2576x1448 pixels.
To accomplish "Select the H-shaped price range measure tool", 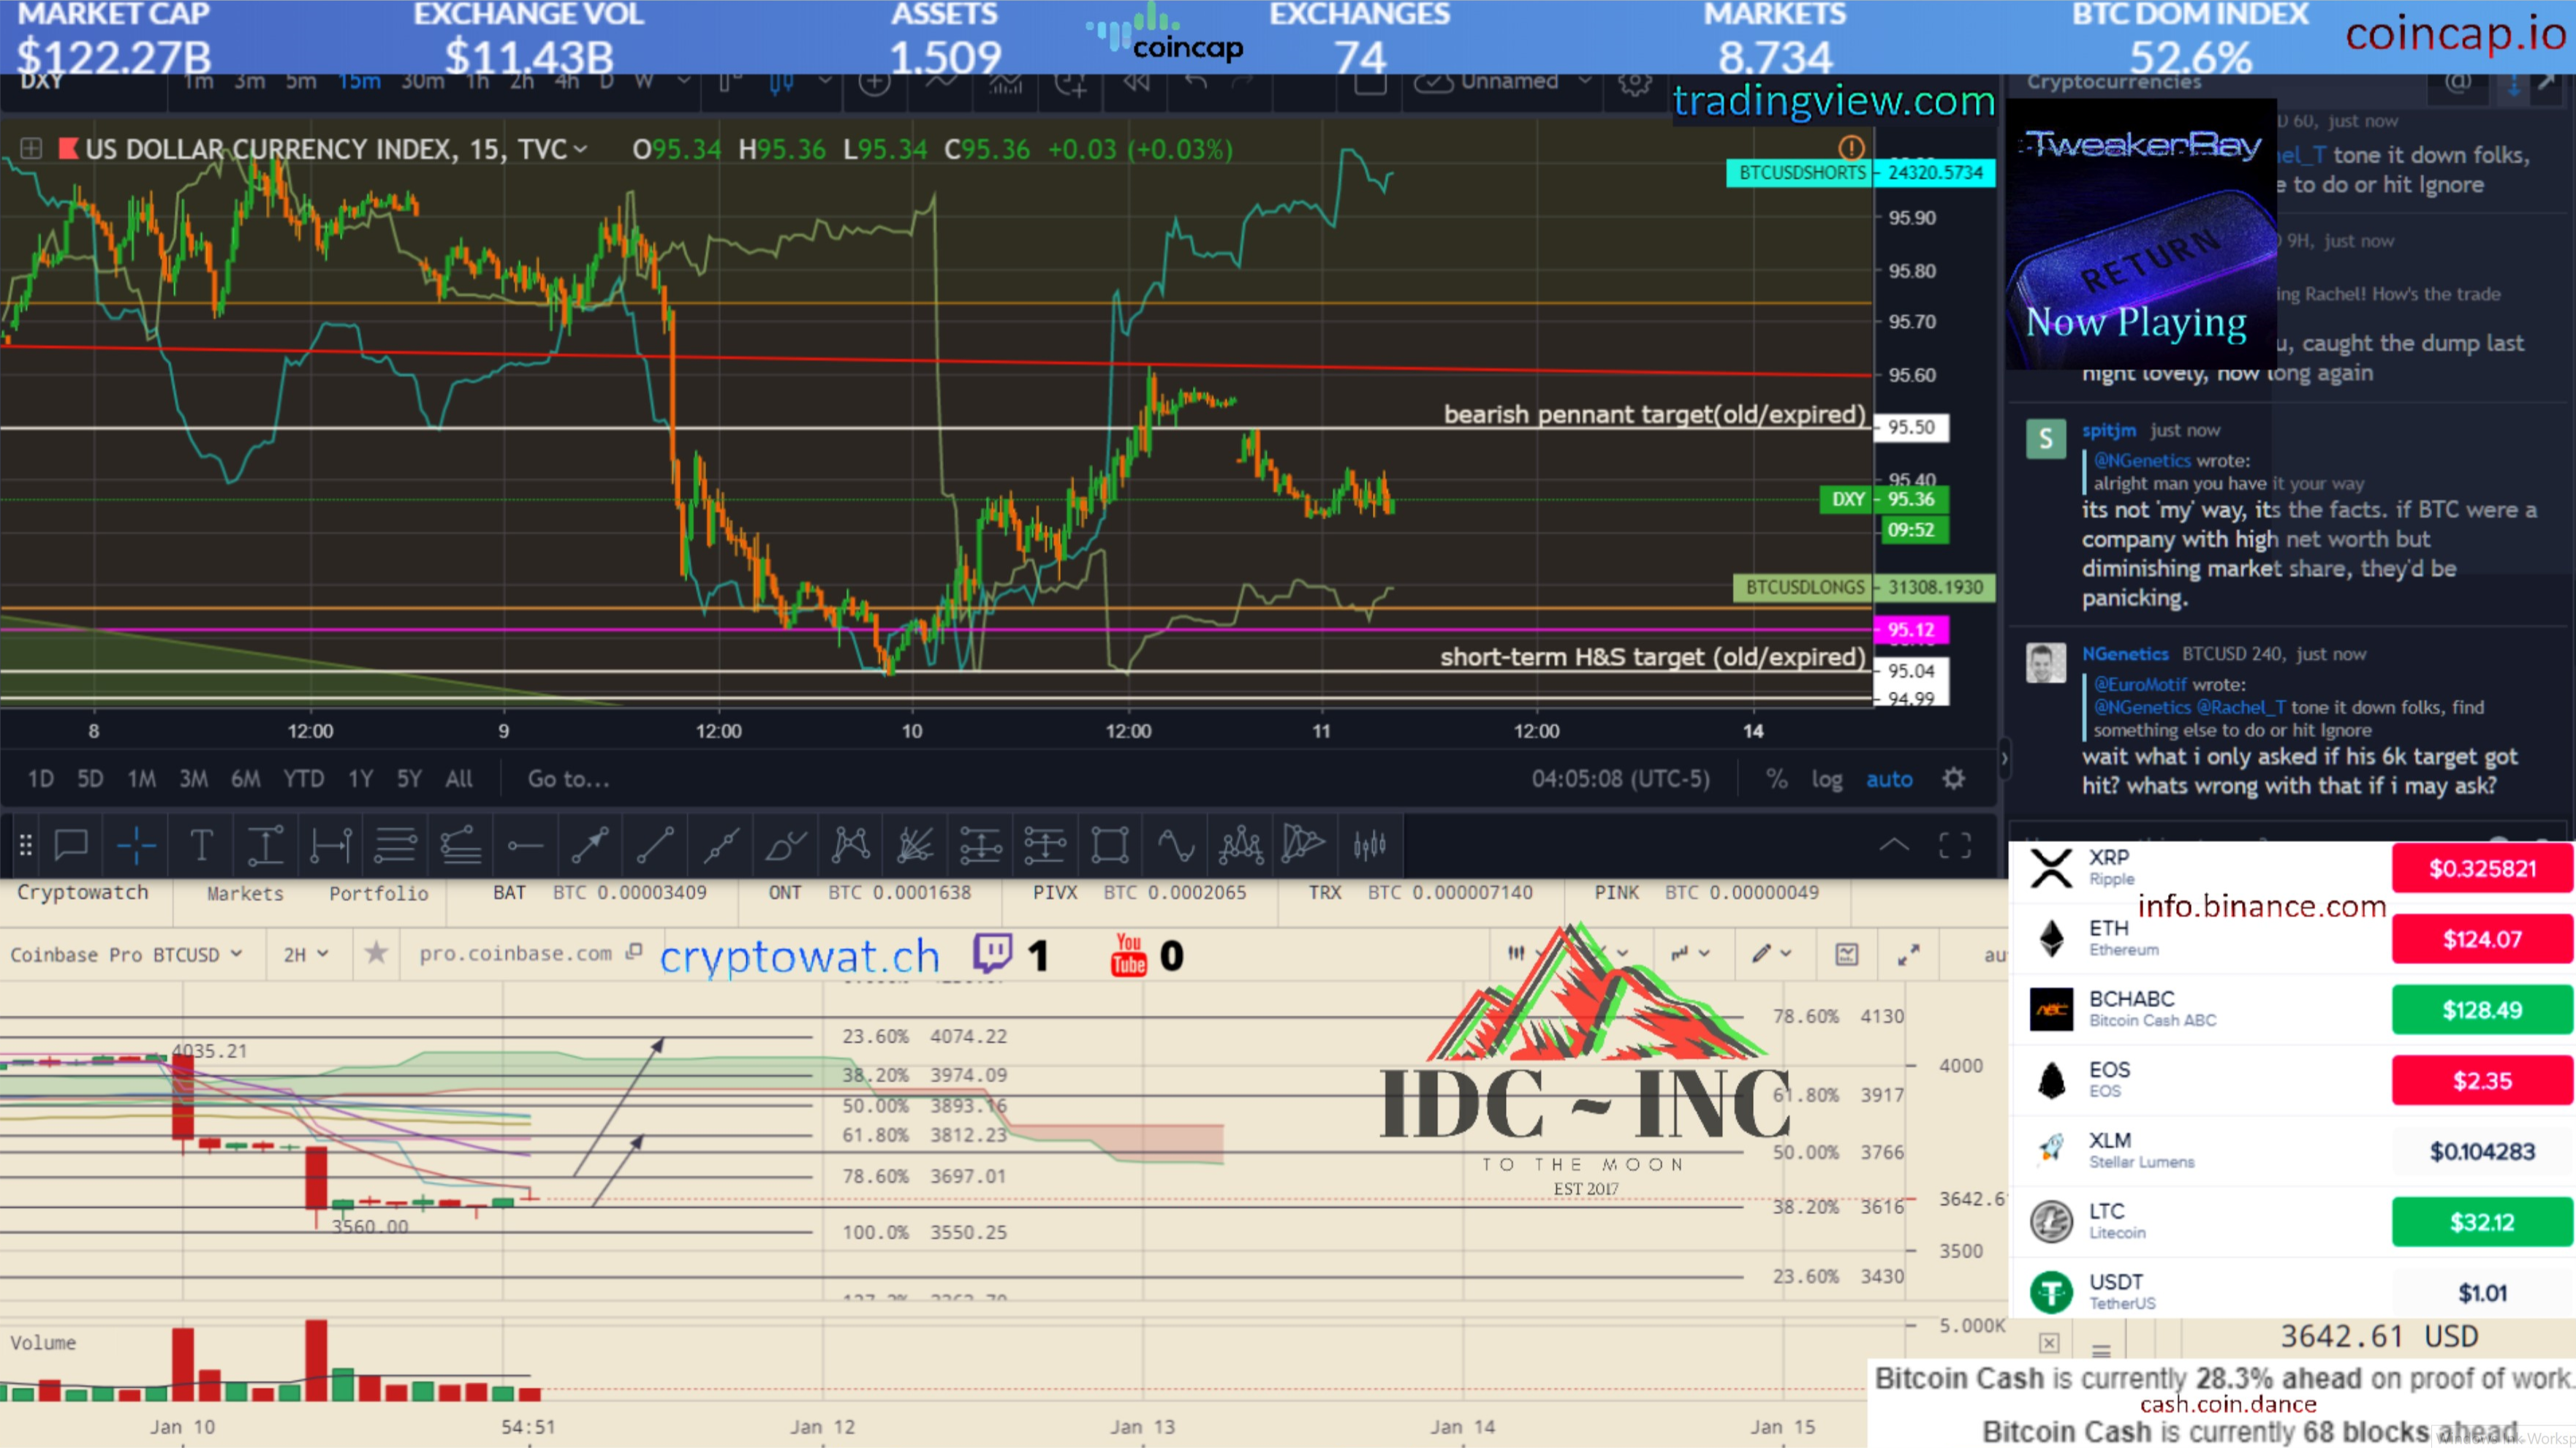I will [330, 846].
